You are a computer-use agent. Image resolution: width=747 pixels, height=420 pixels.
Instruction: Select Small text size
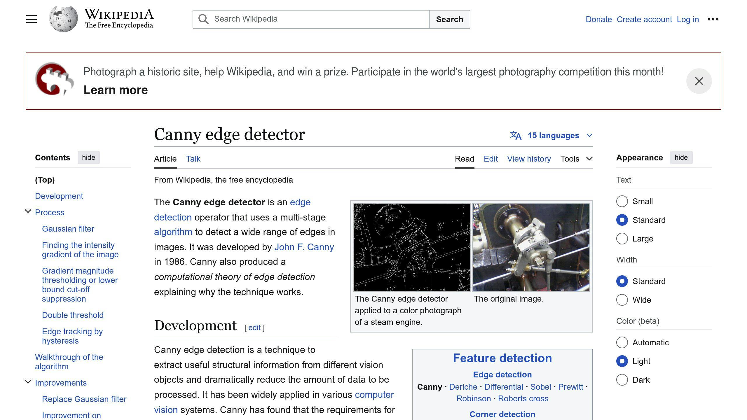[622, 201]
